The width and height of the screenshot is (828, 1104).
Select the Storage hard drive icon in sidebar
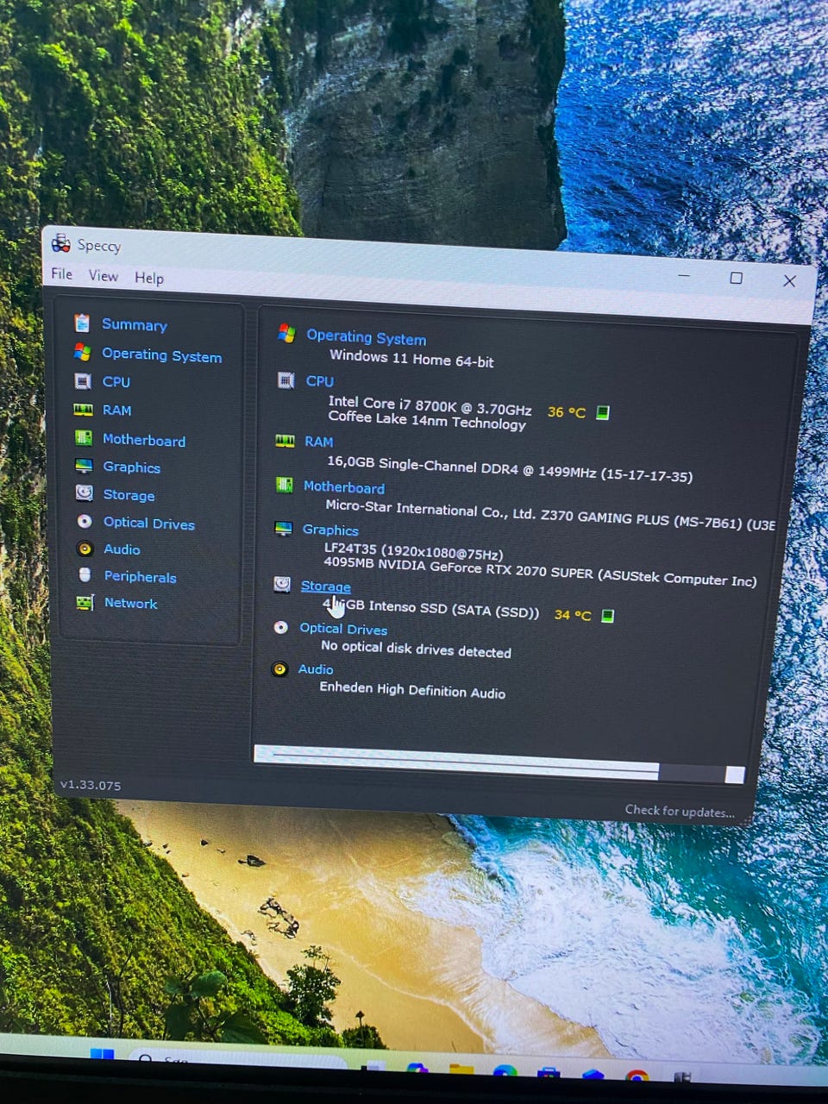click(x=85, y=493)
